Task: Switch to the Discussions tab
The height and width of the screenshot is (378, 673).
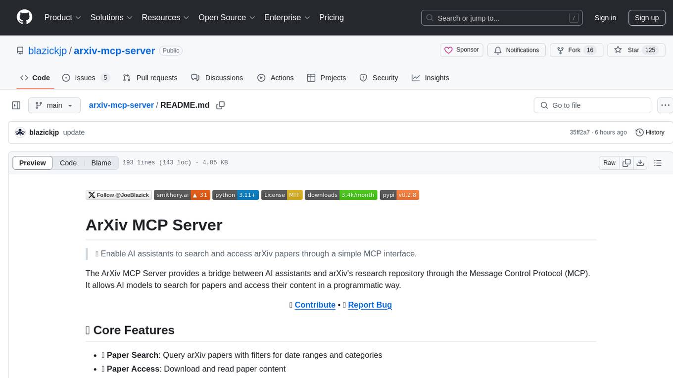Action: tap(217, 78)
